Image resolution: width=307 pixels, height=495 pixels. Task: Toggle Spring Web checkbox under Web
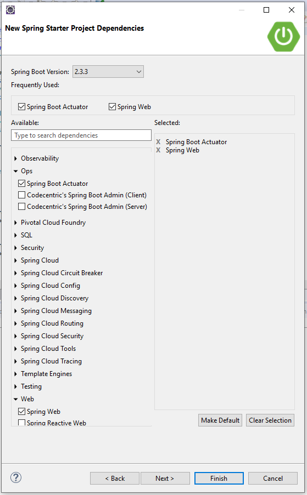click(x=21, y=411)
